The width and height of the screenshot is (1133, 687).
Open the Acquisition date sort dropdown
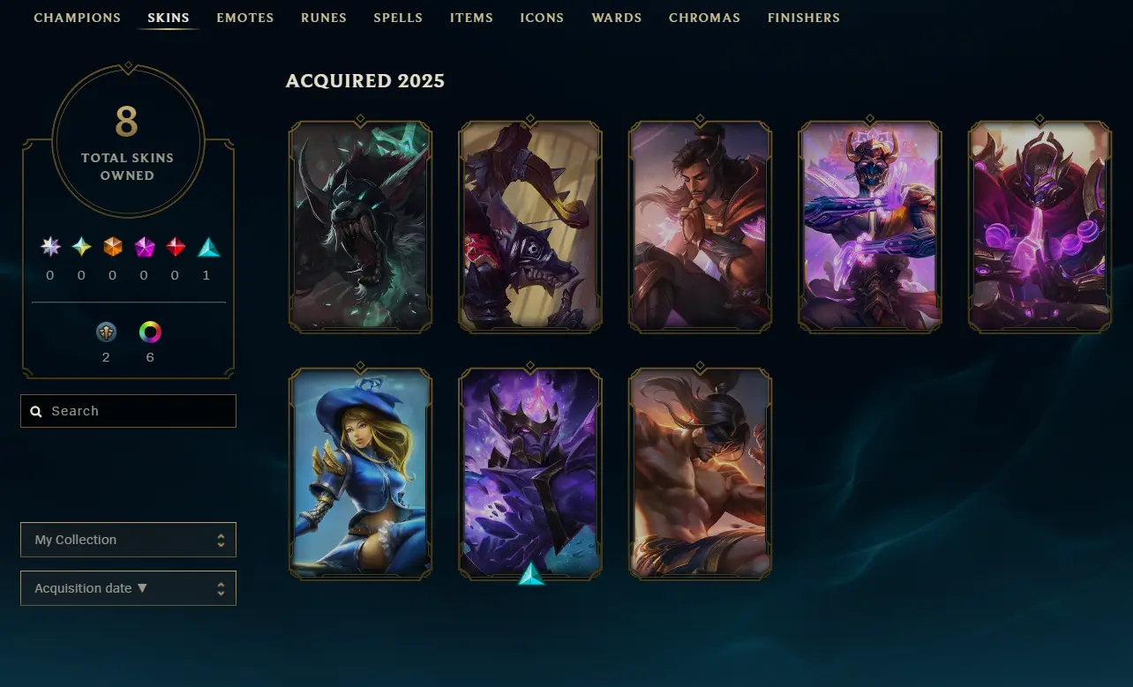[x=128, y=588]
